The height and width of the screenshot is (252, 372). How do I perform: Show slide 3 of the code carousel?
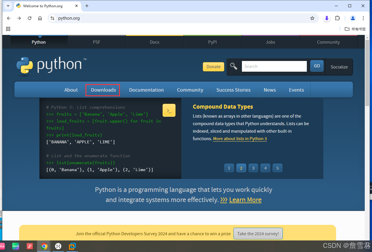click(253, 168)
